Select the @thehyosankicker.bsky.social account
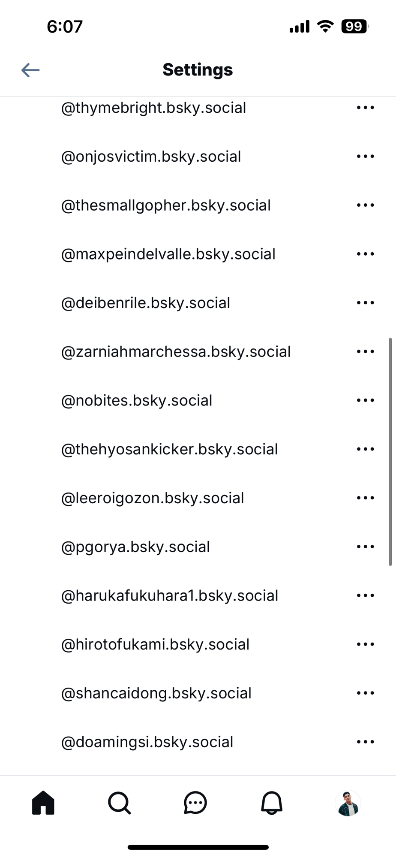The height and width of the screenshot is (858, 396). 169,449
